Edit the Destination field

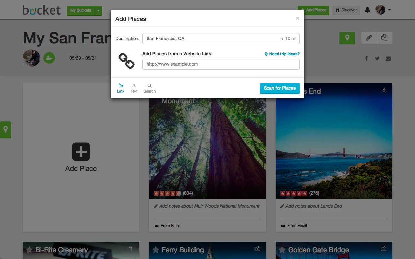coord(221,39)
